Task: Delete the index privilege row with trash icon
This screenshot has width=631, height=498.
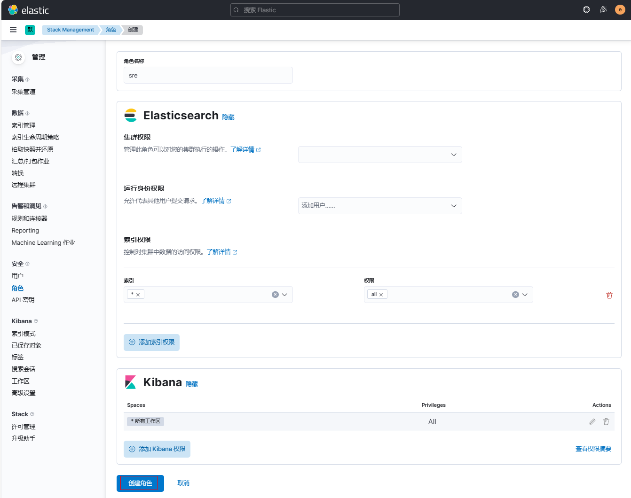Action: point(609,295)
